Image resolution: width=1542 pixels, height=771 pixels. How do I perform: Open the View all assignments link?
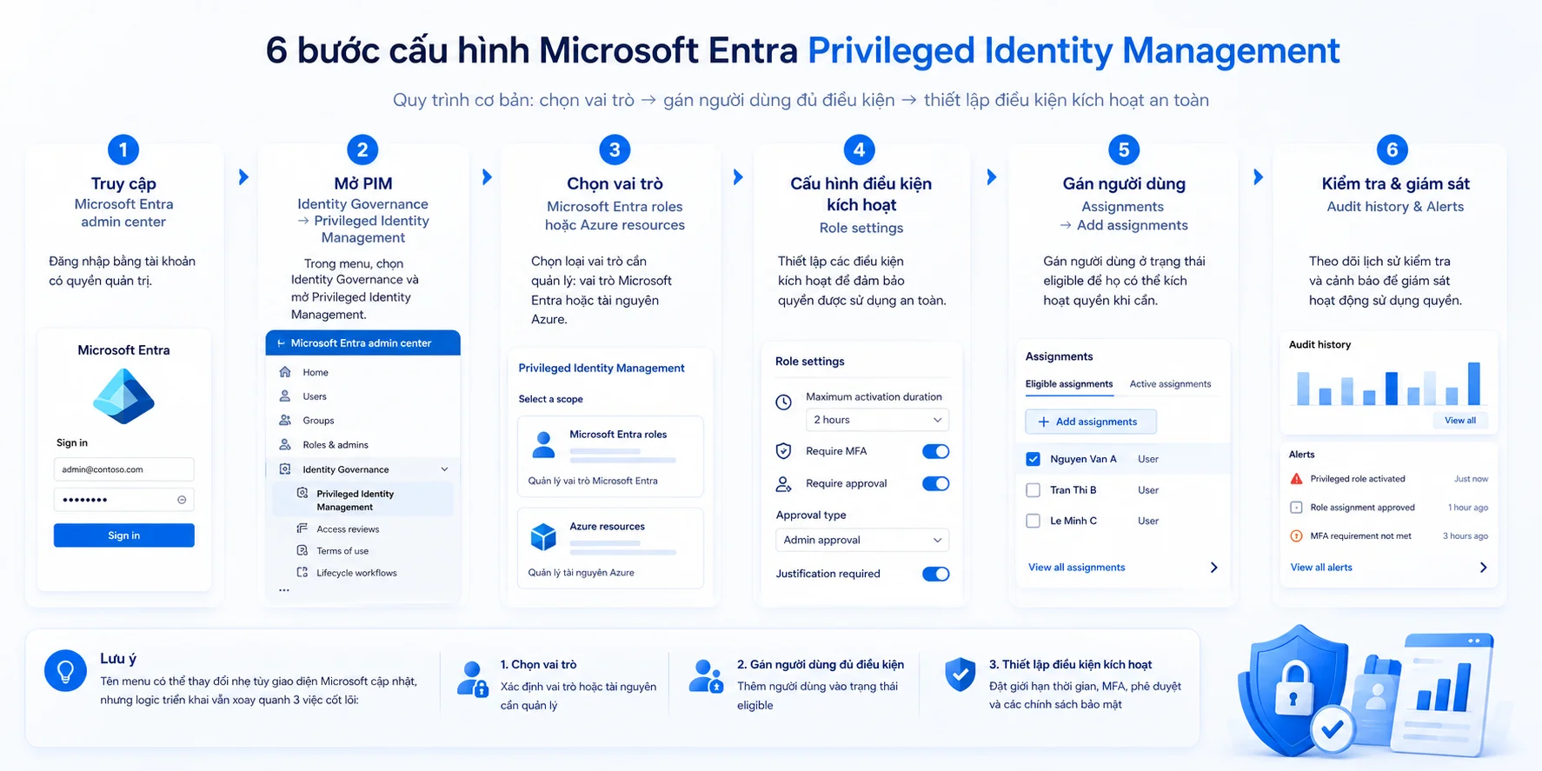[x=1076, y=568]
